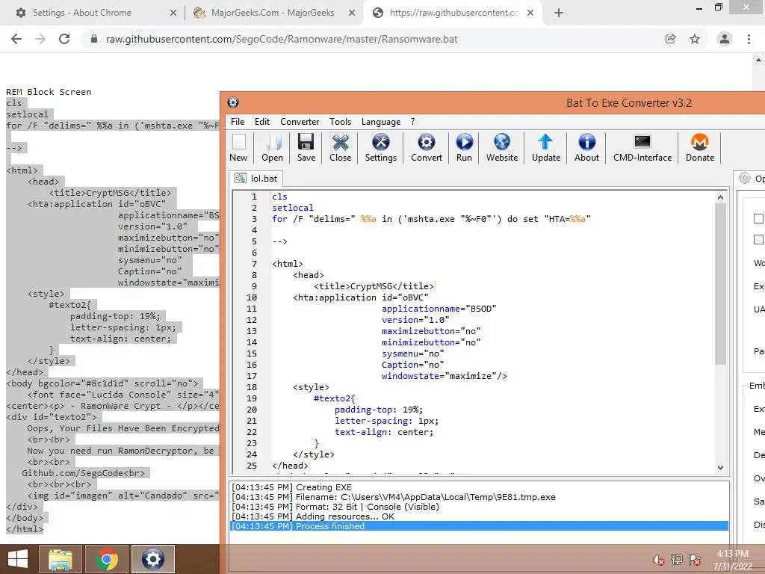The image size is (765, 574).
Task: View site info lock icon
Action: pyautogui.click(x=94, y=39)
